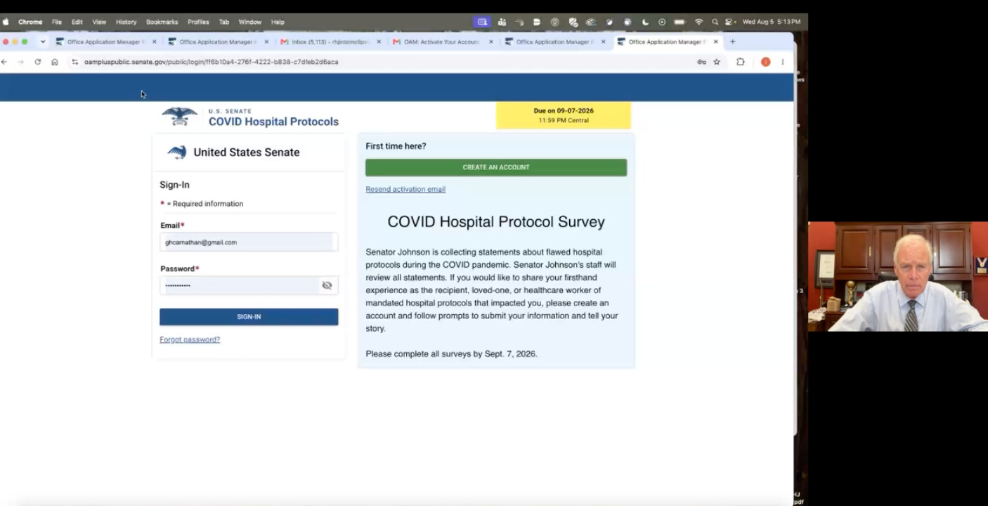Open Spotlight search from the menu bar
Viewport: 988px width, 506px height.
tap(715, 22)
